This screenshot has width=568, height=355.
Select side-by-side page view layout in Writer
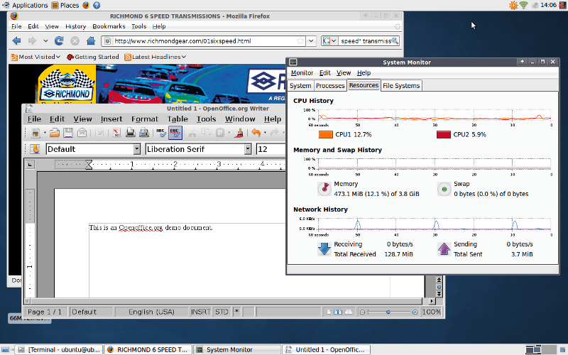click(338, 312)
